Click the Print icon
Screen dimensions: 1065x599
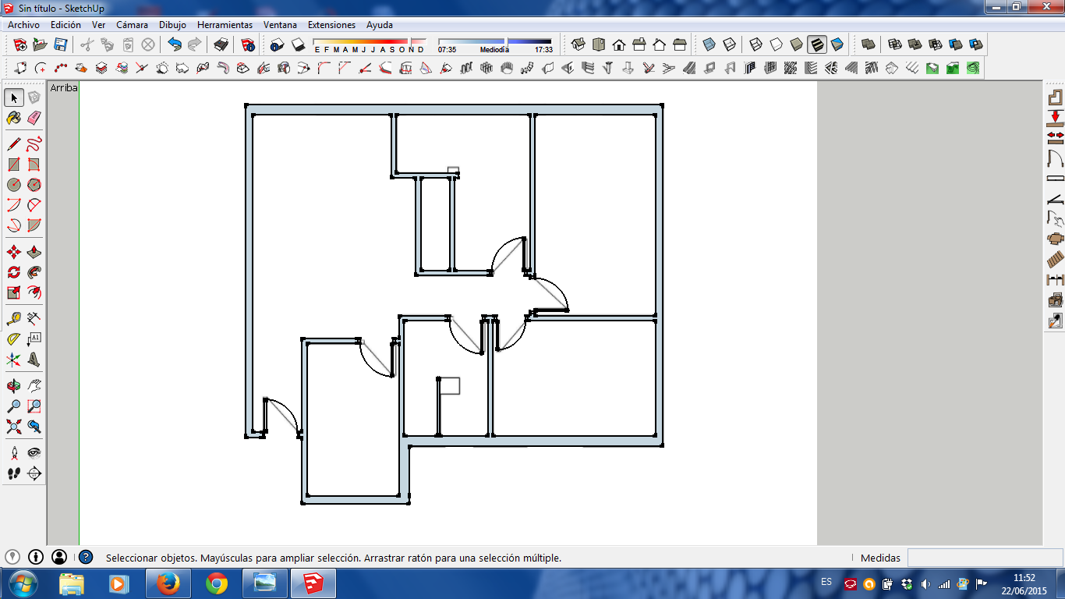(221, 44)
